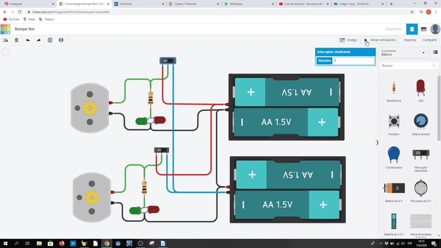Switch to the WhatsApp browser tab
441x248 pixels.
point(249,4)
